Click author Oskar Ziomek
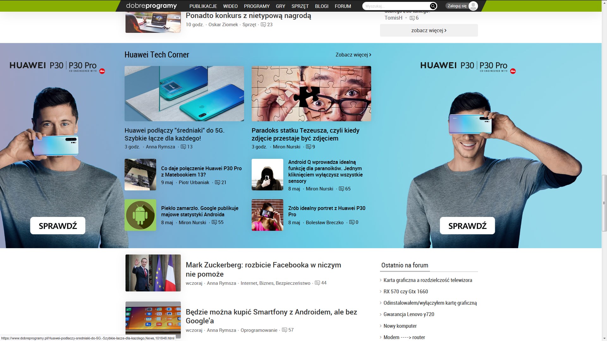Viewport: 607px width, 341px height. [223, 25]
